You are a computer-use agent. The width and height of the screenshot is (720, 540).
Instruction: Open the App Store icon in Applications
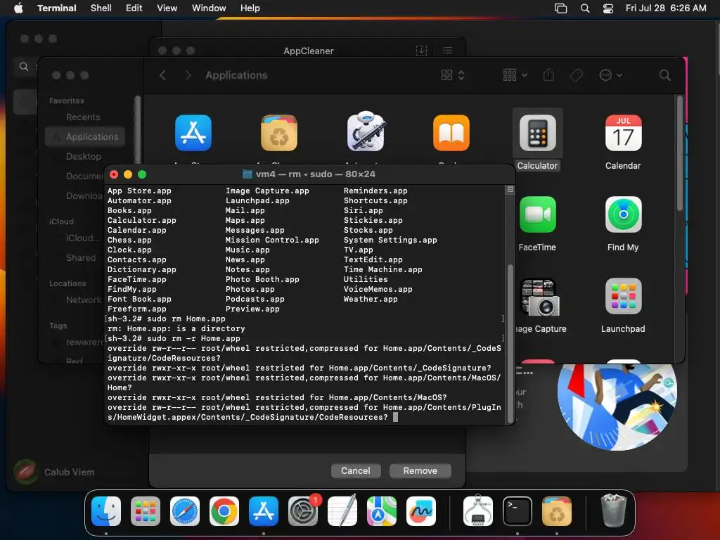coord(193,133)
